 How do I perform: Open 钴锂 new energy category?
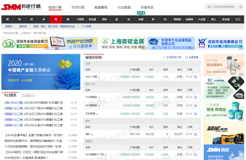141,19
